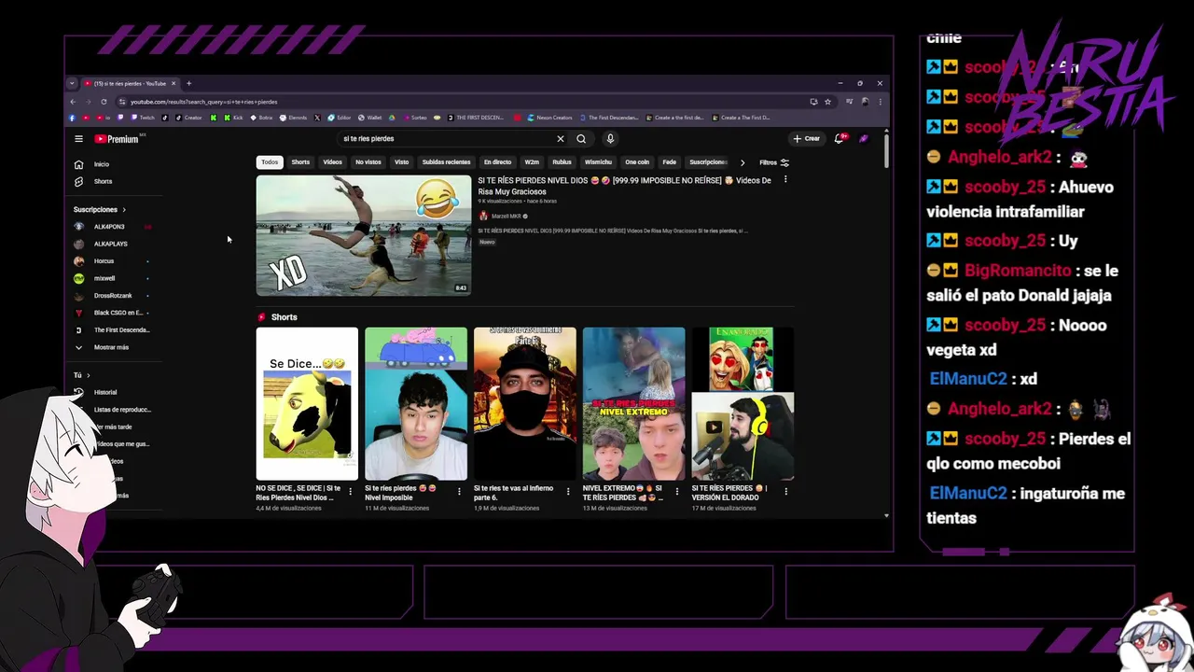Bookmark this page with the star

pos(827,102)
